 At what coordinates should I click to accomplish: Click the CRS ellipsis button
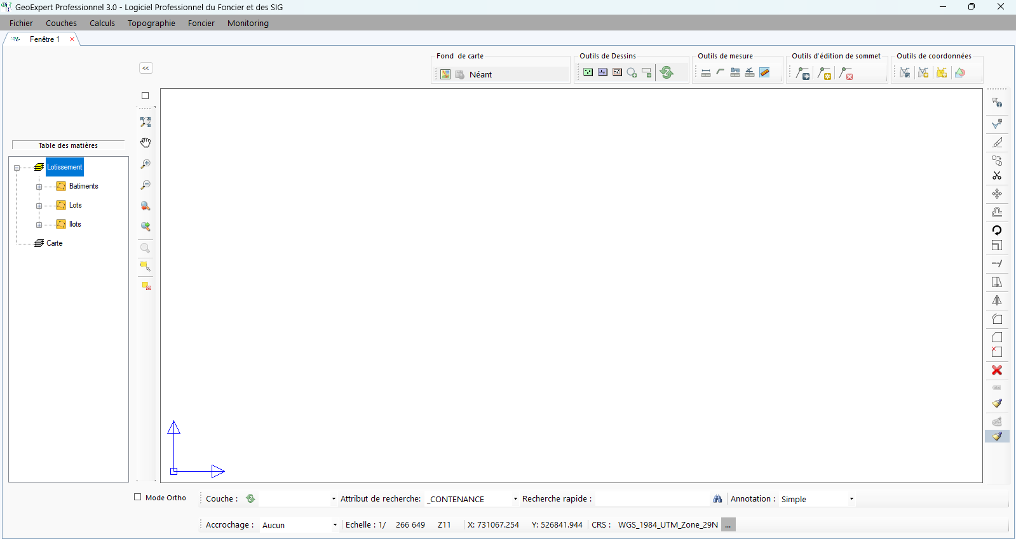pos(728,525)
